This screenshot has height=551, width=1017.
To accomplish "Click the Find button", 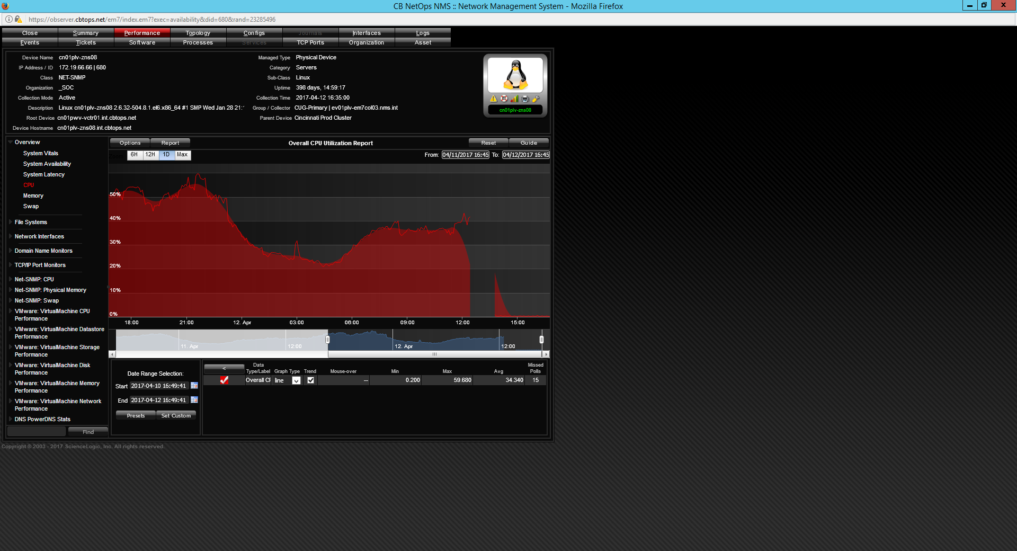I will (x=88, y=432).
